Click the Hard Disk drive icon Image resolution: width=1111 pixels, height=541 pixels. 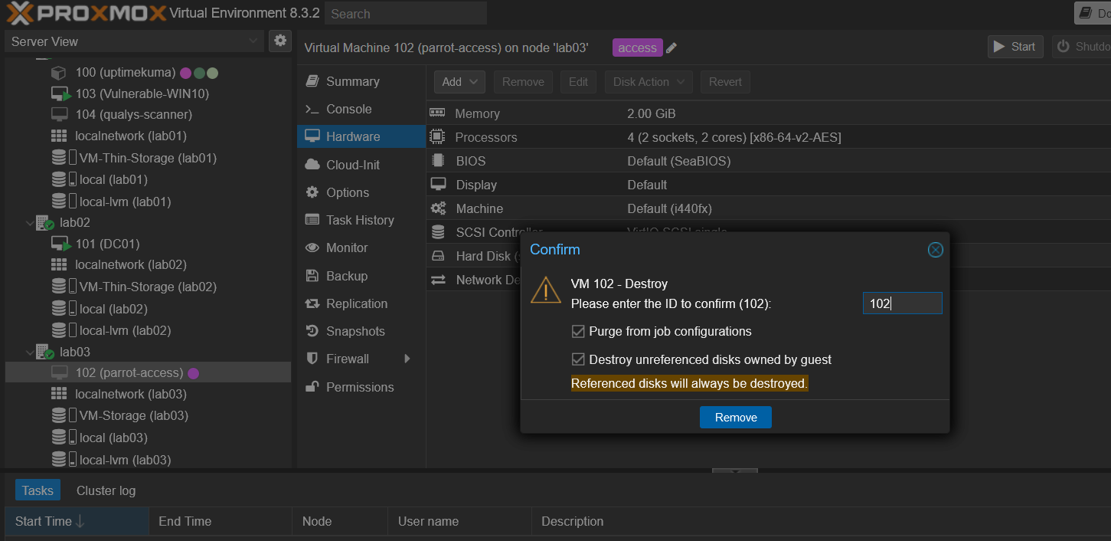click(438, 256)
